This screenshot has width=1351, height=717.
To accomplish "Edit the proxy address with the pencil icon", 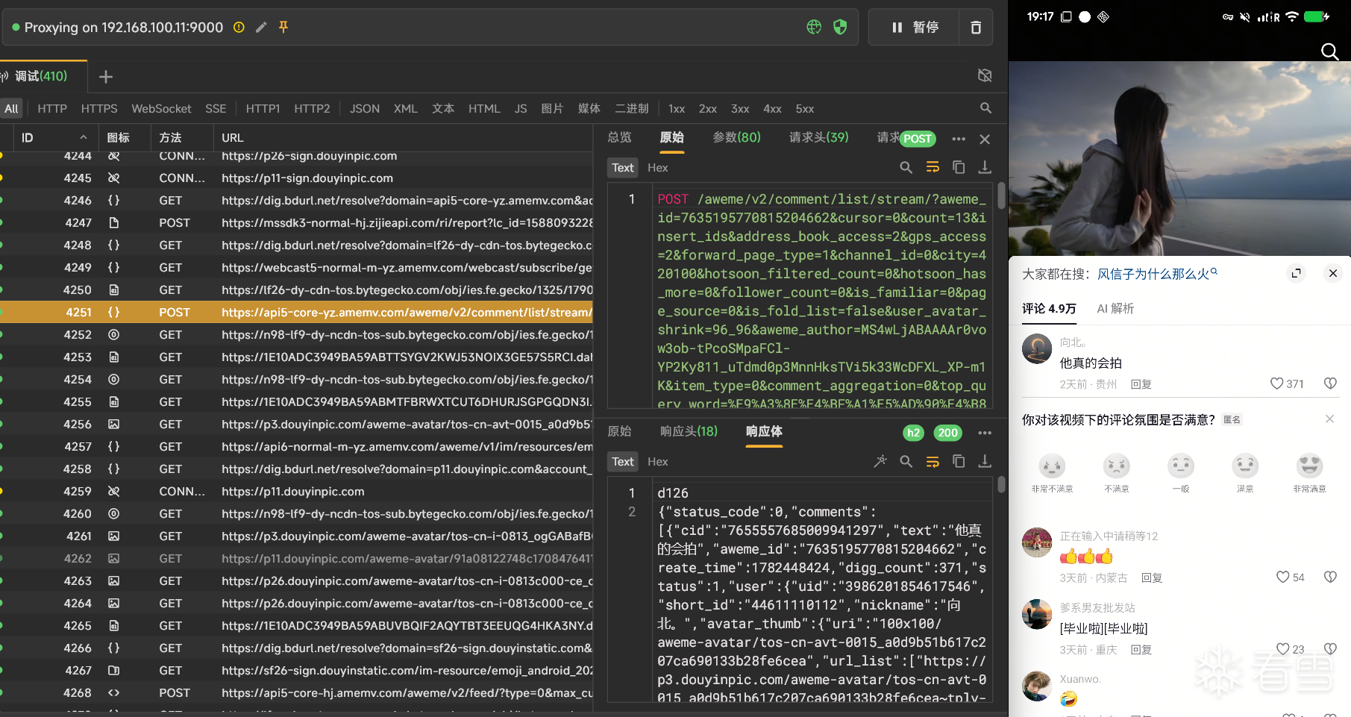I will (261, 28).
